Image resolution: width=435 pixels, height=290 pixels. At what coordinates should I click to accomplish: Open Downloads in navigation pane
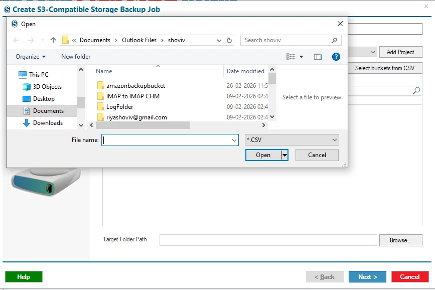click(x=43, y=122)
